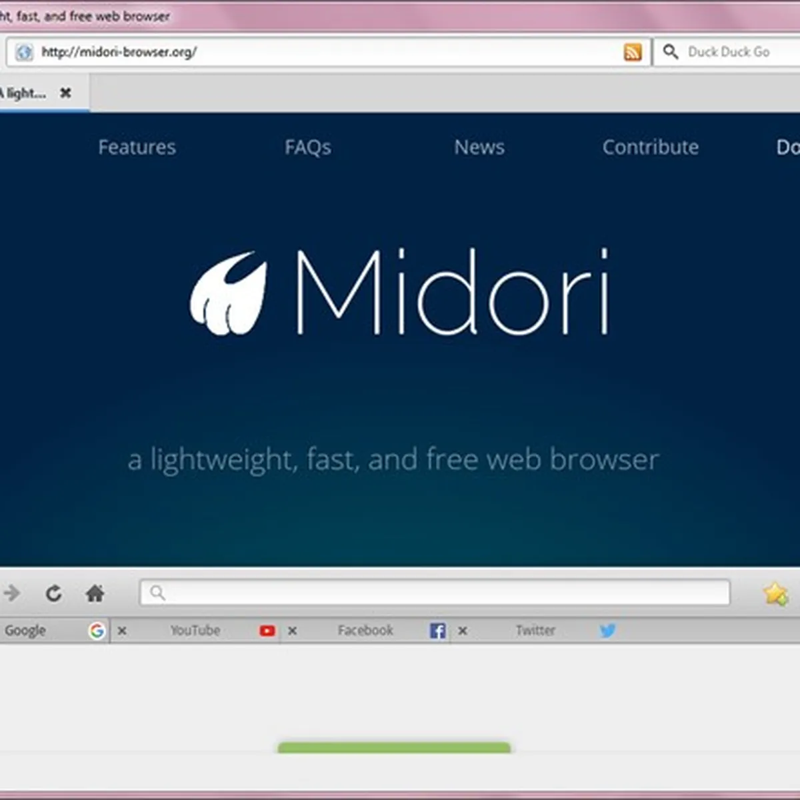Switch to the Facebook tab
This screenshot has height=800, width=800.
pyautogui.click(x=365, y=631)
